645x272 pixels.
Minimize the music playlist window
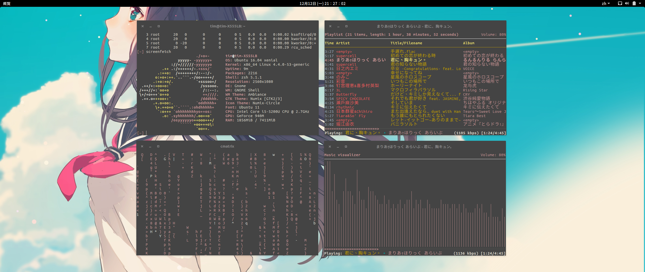[338, 26]
